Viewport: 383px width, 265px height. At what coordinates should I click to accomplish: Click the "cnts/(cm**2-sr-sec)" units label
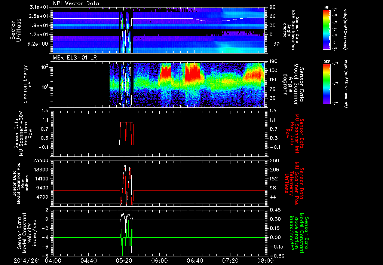[x=345, y=29]
